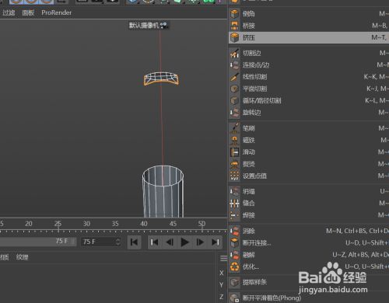The width and height of the screenshot is (389, 303).
Task: Select the 设置点值 icon
Action: pos(235,176)
